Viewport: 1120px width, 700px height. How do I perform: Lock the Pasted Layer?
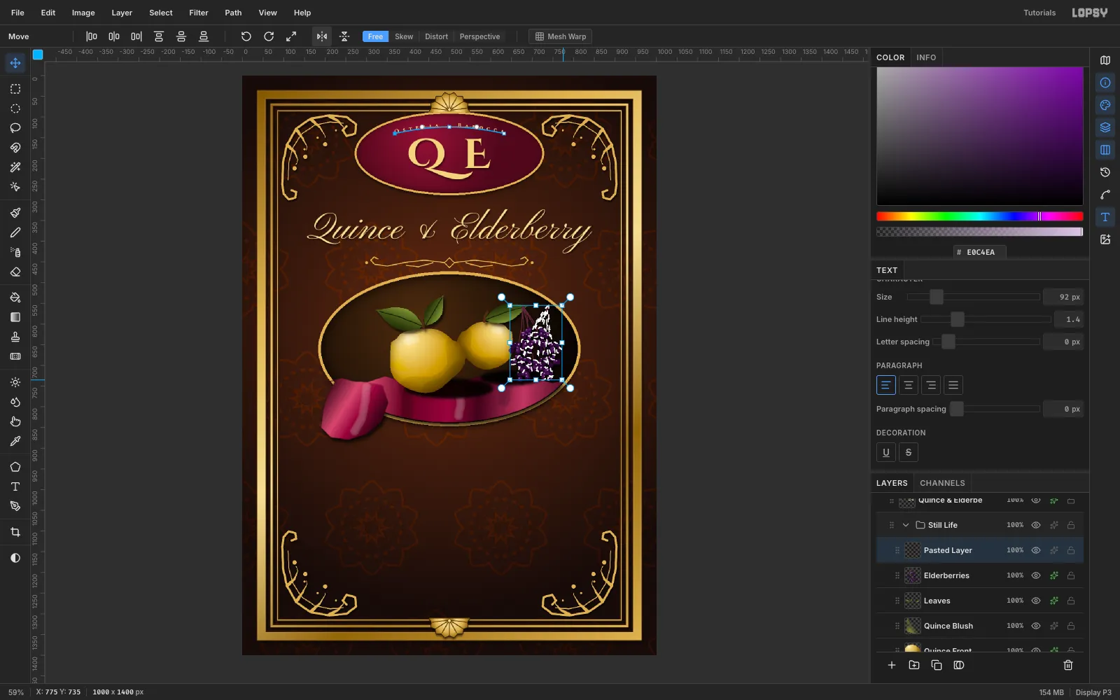click(1071, 550)
